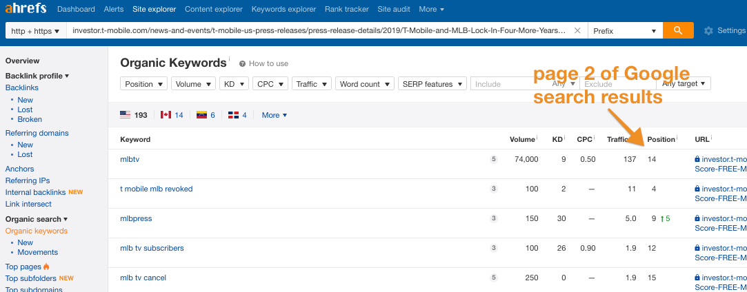This screenshot has height=292, width=747.
Task: Open the Word count filter dropdown
Action: point(365,84)
